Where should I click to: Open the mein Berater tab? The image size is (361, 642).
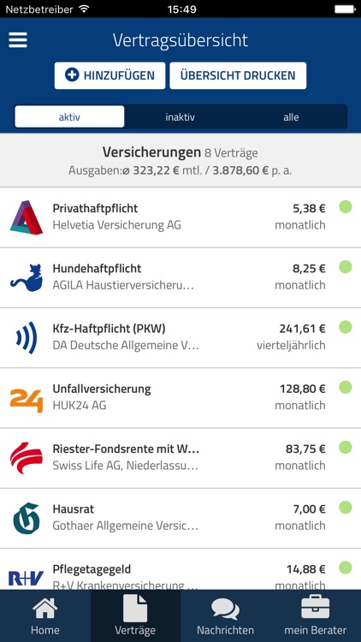[316, 615]
